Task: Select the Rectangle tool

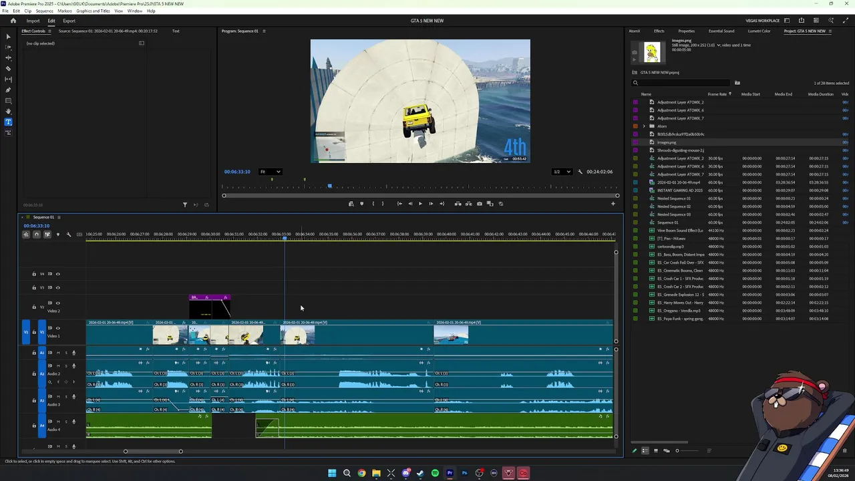Action: [8, 101]
